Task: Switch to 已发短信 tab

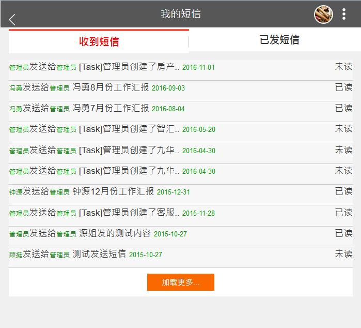Action: pos(279,40)
